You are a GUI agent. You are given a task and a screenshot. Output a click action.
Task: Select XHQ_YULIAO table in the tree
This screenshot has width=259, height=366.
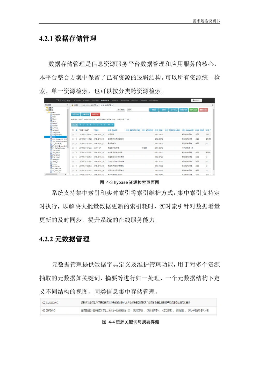pyautogui.click(x=57, y=135)
